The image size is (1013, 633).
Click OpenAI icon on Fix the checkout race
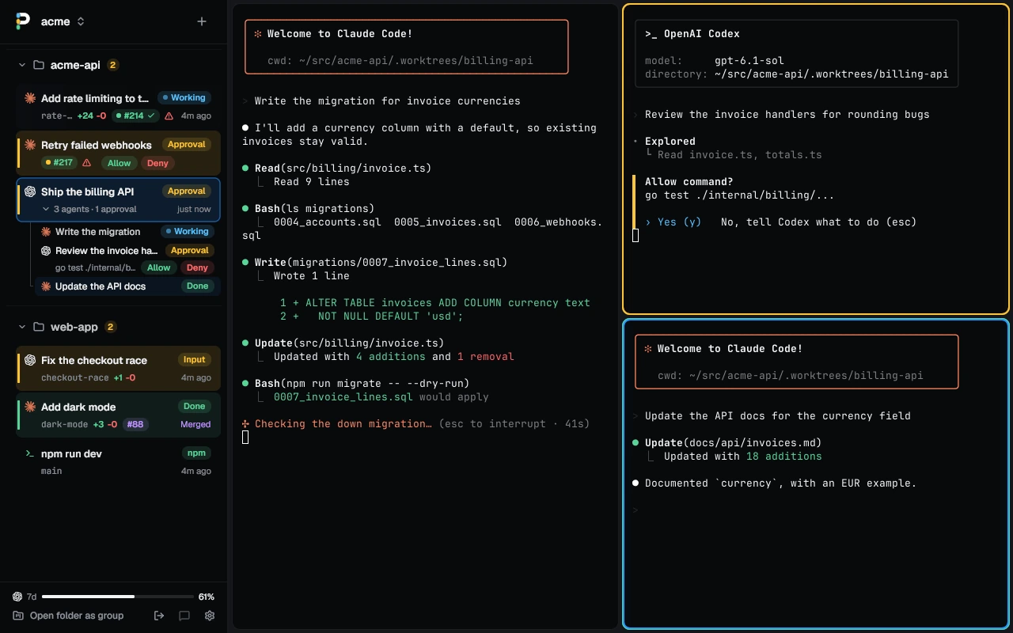coord(30,360)
